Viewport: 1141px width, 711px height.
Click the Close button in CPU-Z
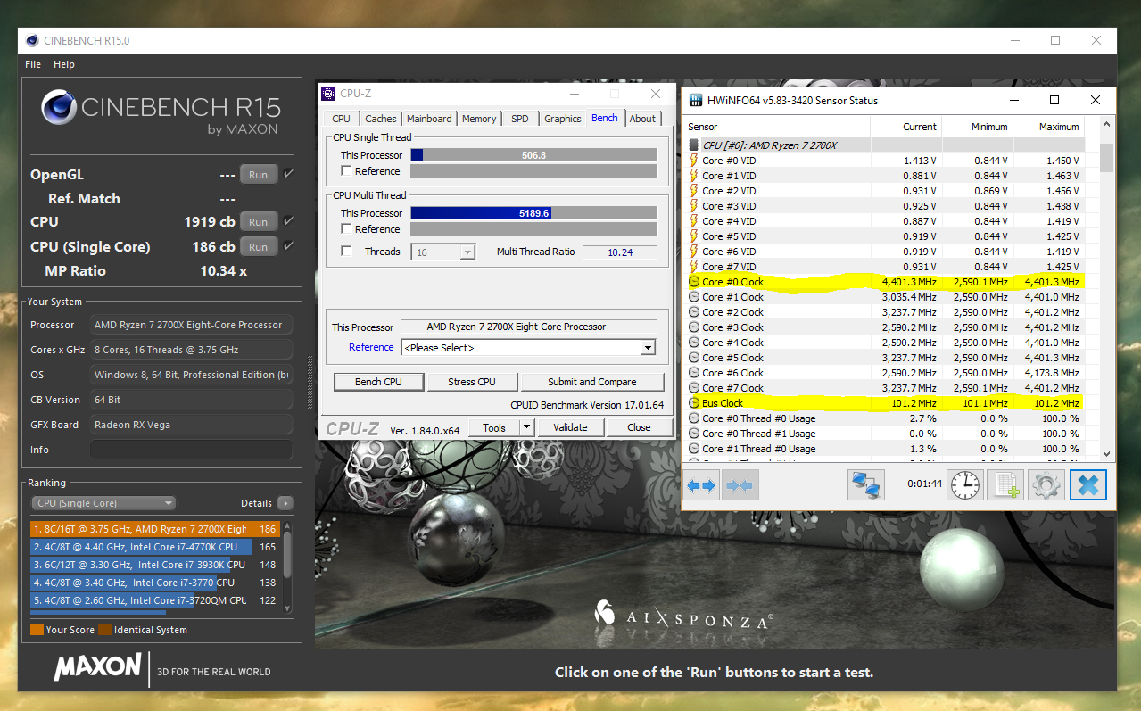pos(639,427)
